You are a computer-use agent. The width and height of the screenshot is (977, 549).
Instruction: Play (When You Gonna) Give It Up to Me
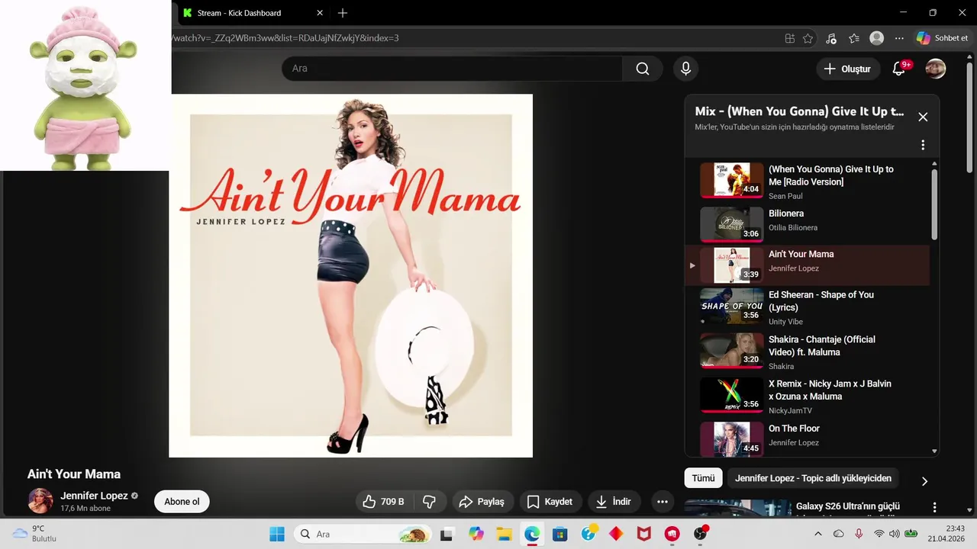click(808, 181)
